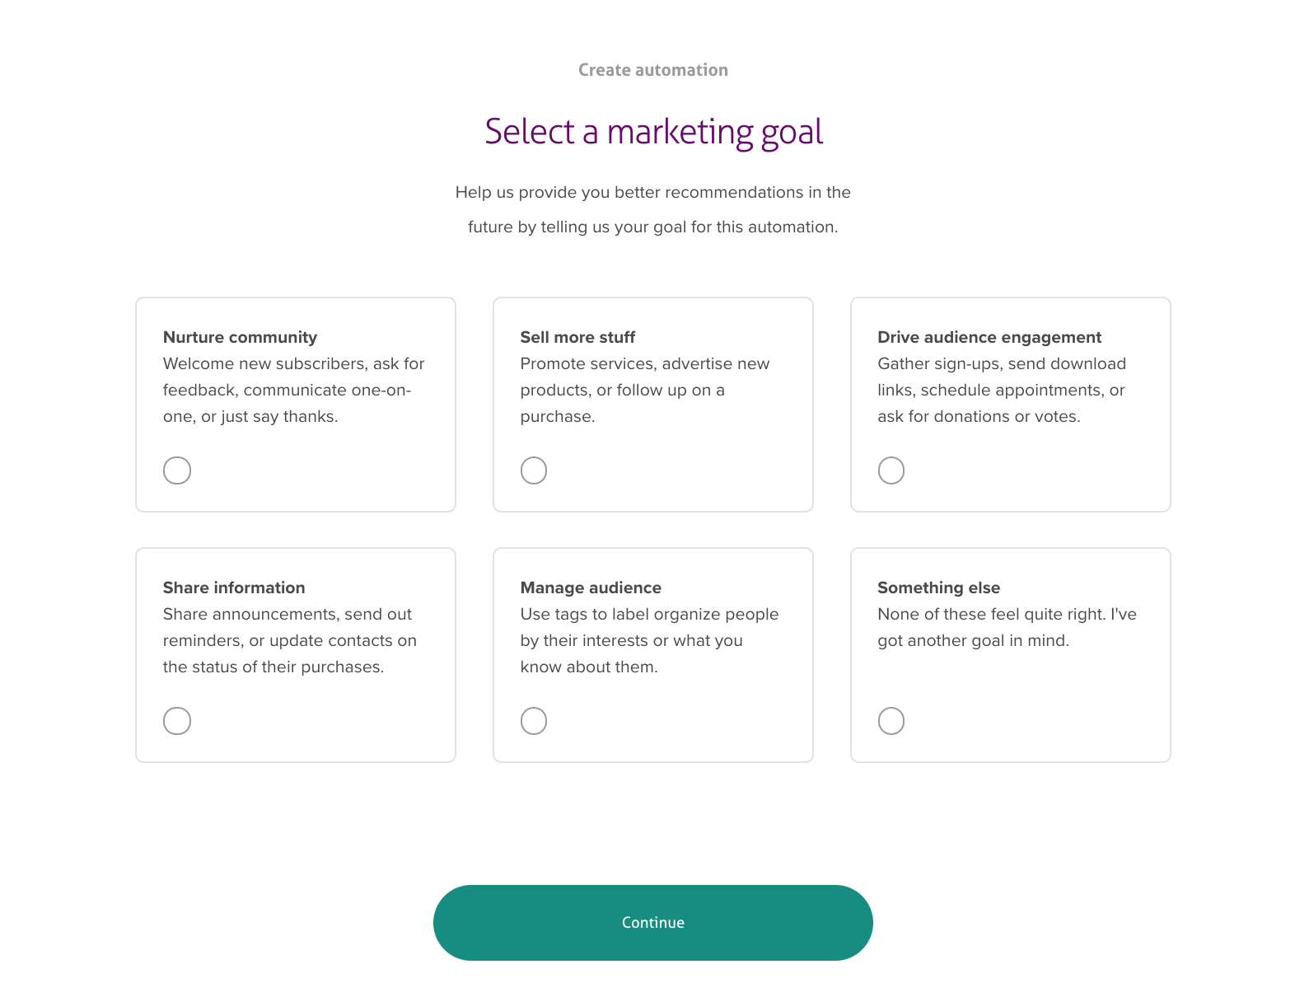1295x997 pixels.
Task: Pick the Share information radio button
Action: click(x=177, y=721)
